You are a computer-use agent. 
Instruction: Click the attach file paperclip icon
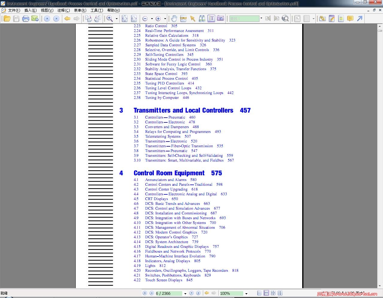[322, 19]
